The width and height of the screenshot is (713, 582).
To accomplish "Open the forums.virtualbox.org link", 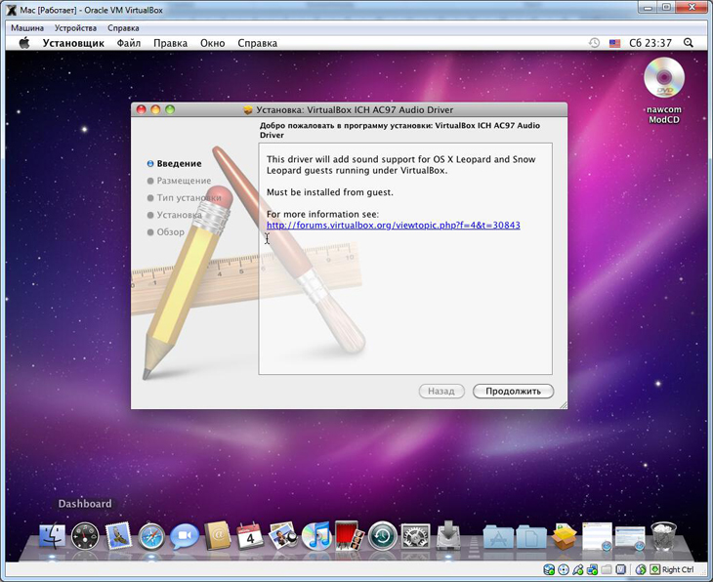I will [x=394, y=225].
